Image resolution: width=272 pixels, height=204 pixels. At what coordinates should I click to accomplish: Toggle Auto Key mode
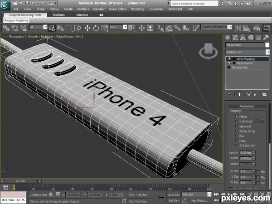click(x=174, y=194)
